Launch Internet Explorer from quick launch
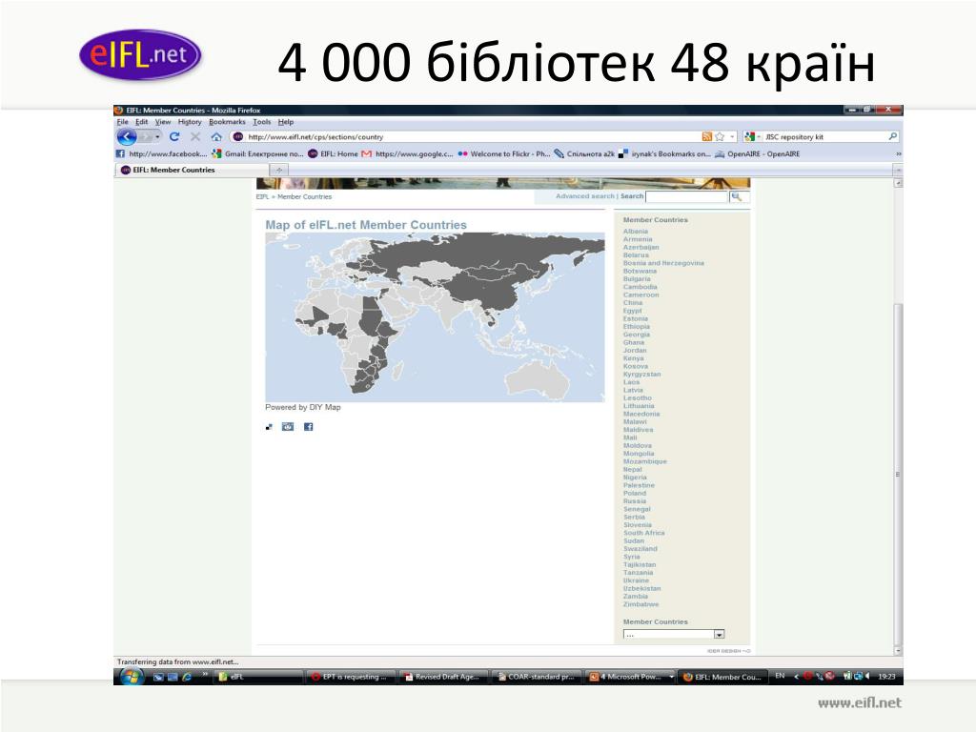976x732 pixels. point(187,678)
